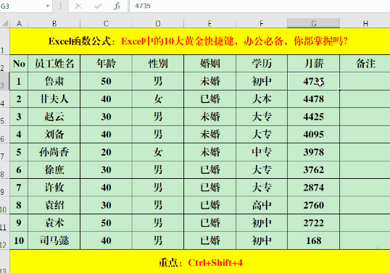Click the fill handle of cell G3
Screen dimensions: 390x273
339,90
